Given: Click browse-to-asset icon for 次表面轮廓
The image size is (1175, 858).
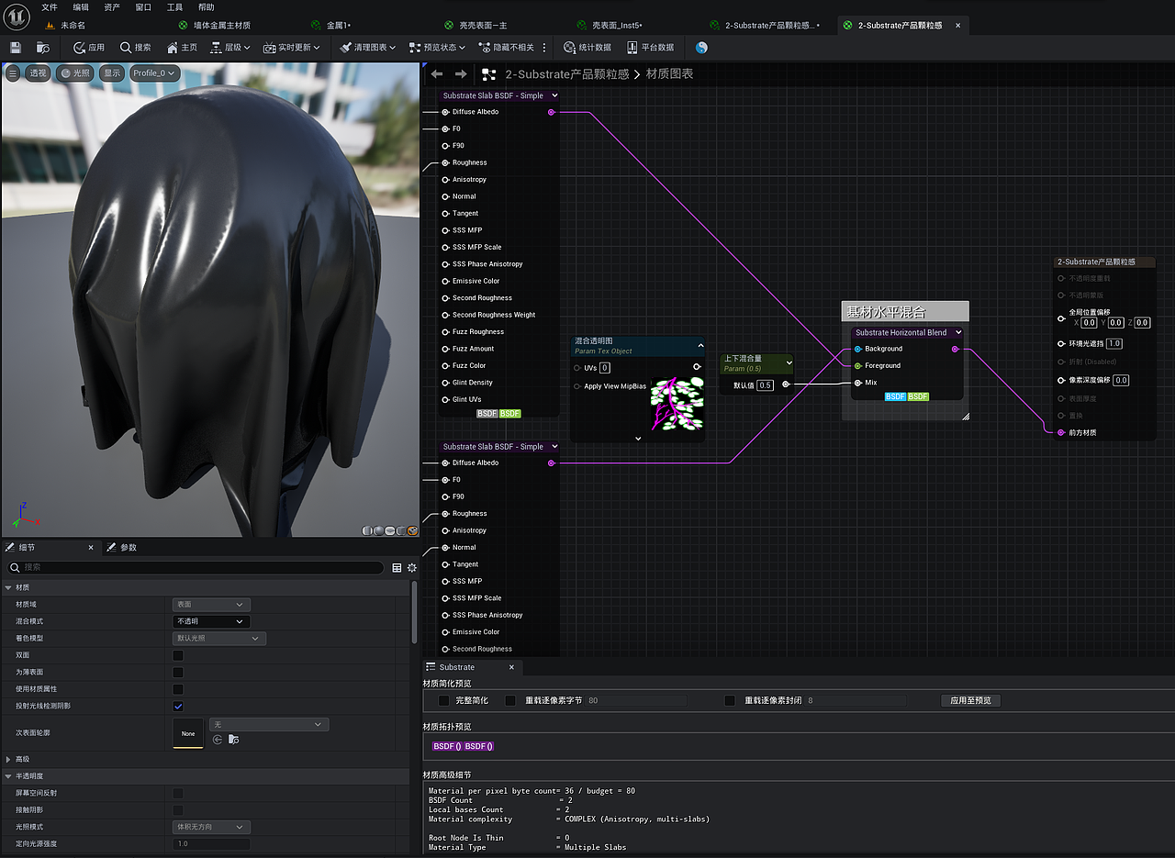Looking at the screenshot, I should pyautogui.click(x=234, y=740).
